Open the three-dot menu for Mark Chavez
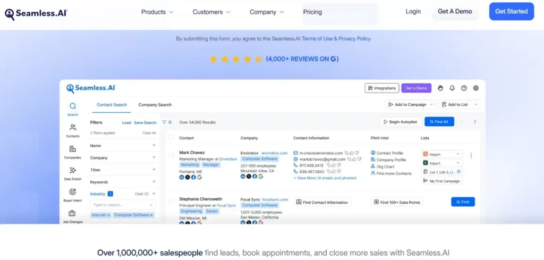The height and width of the screenshot is (260, 544). [471, 156]
